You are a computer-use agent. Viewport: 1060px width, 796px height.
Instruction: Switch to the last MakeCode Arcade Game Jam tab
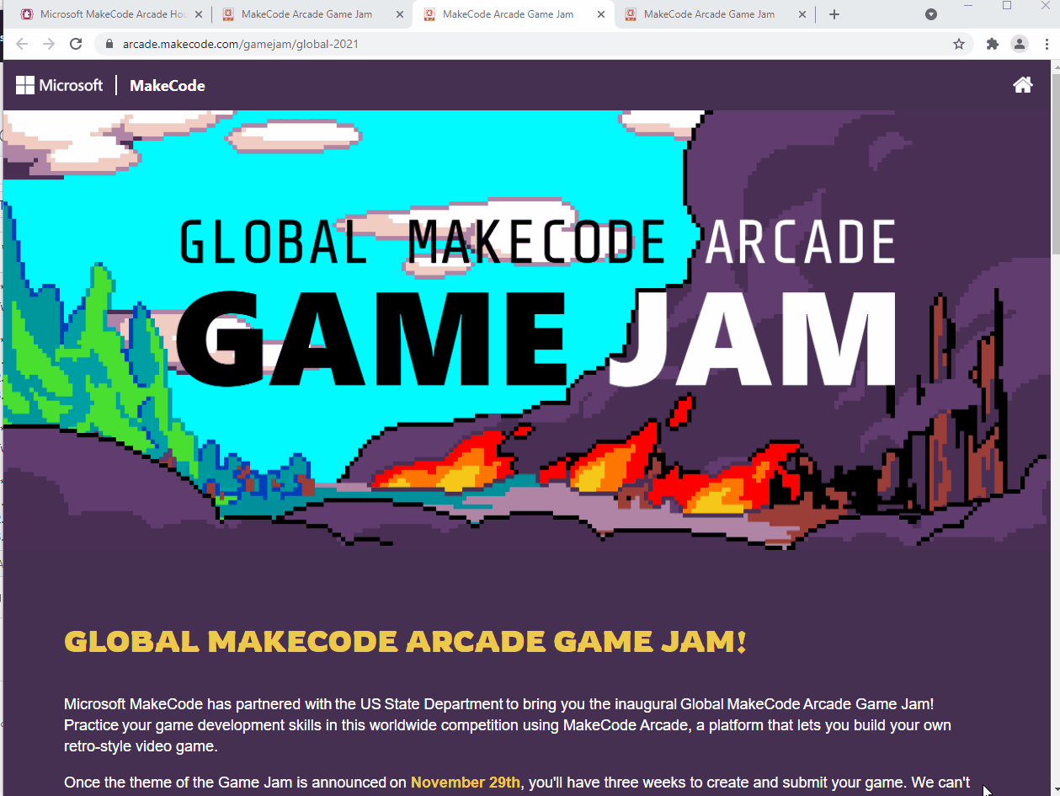click(x=714, y=14)
